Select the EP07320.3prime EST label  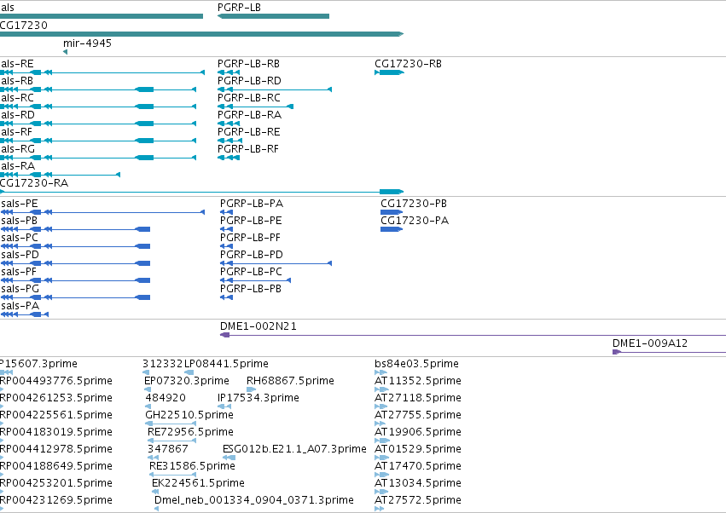pos(187,381)
